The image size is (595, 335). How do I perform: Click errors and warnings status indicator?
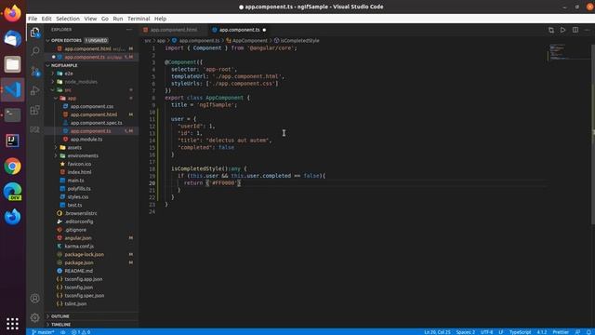[x=81, y=332]
